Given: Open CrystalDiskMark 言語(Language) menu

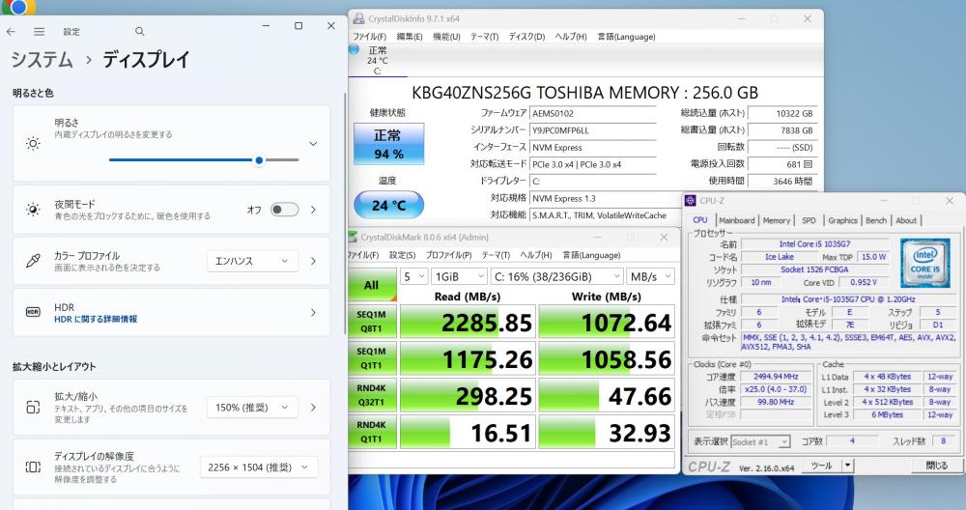Looking at the screenshot, I should pos(591,255).
